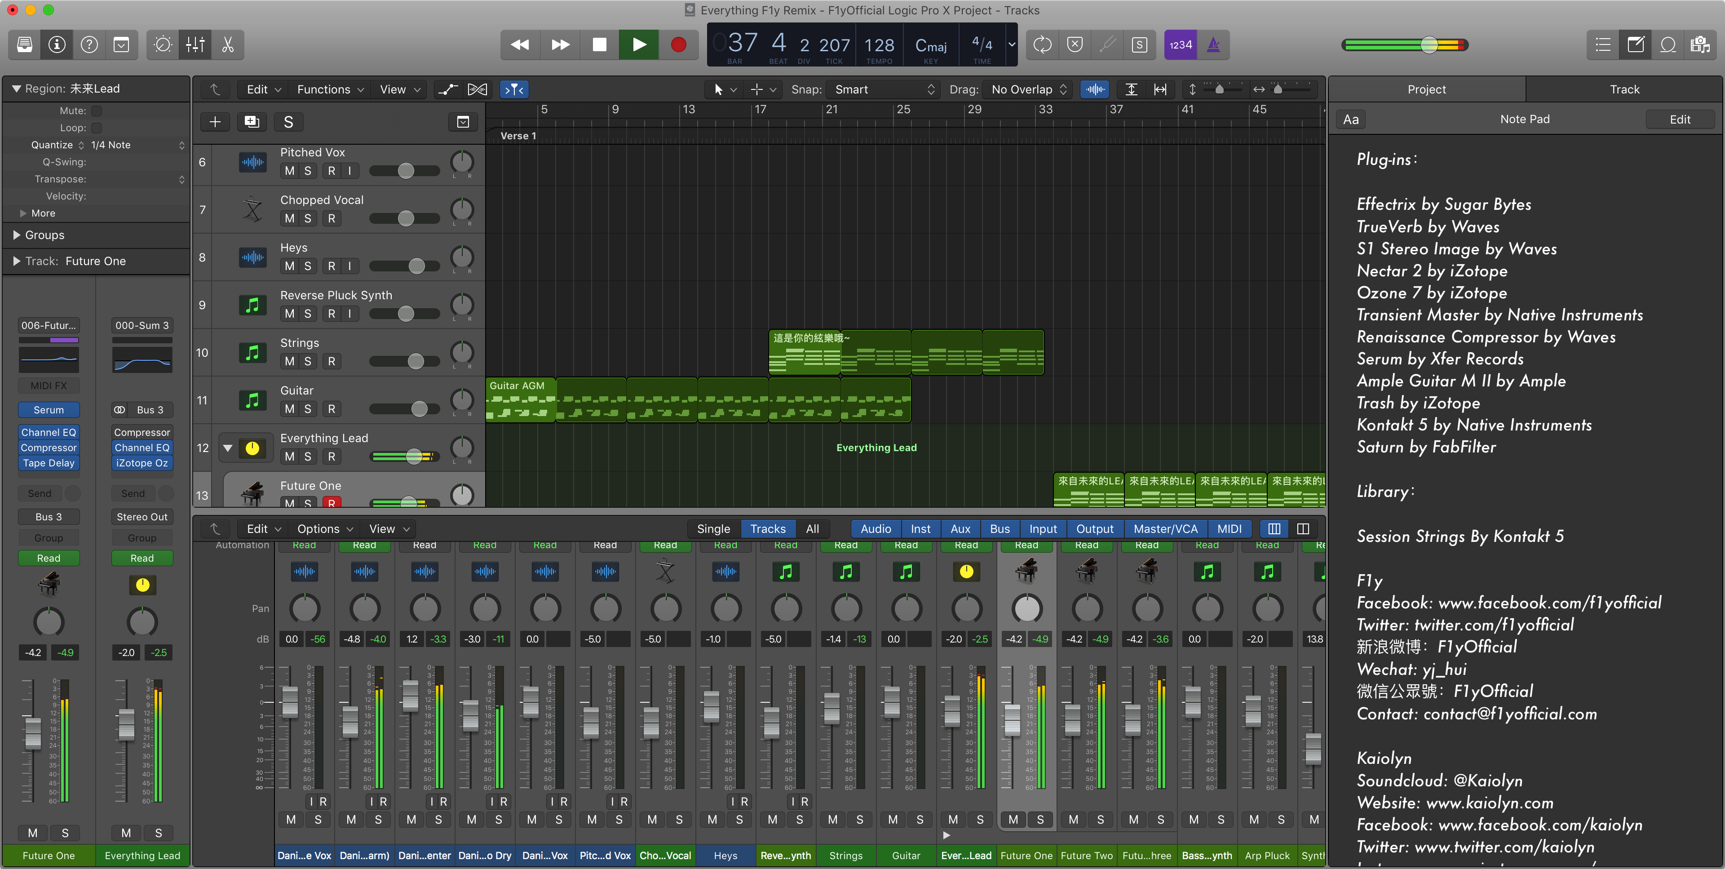The height and width of the screenshot is (869, 1725).
Task: Adjust the Strings track volume slider
Action: (415, 361)
